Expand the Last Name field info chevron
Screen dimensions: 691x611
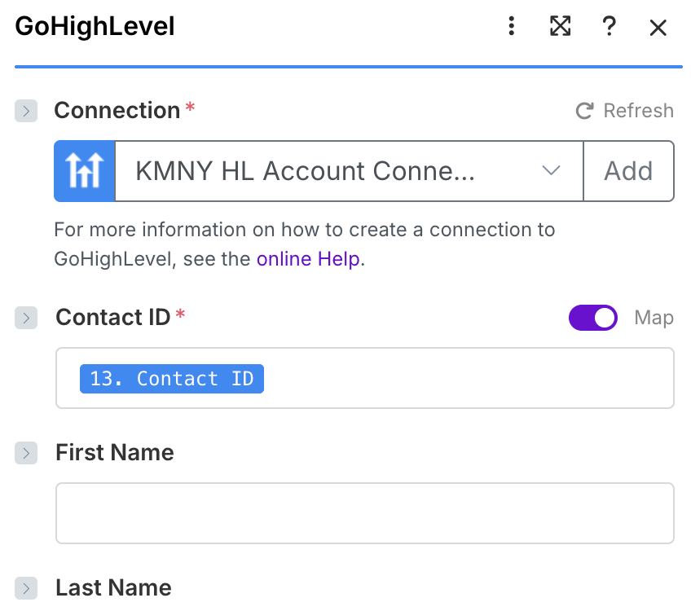[26, 588]
